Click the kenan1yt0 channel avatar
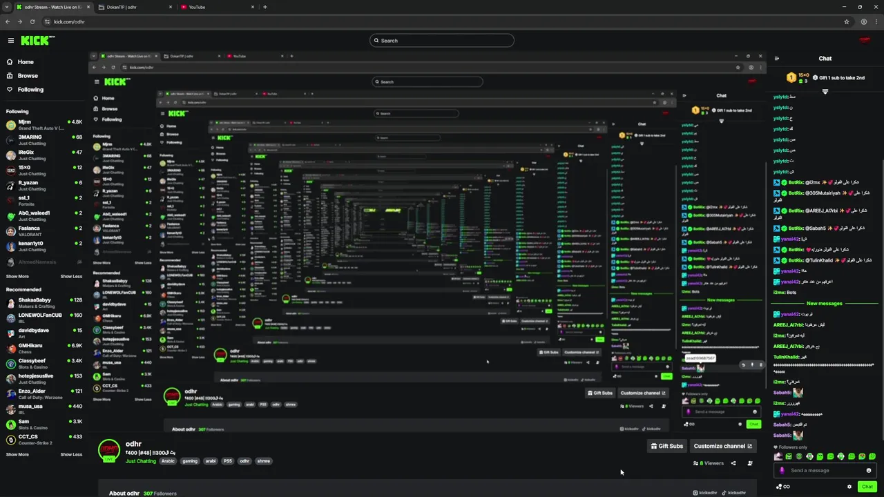Image resolution: width=884 pixels, height=497 pixels. pyautogui.click(x=11, y=246)
